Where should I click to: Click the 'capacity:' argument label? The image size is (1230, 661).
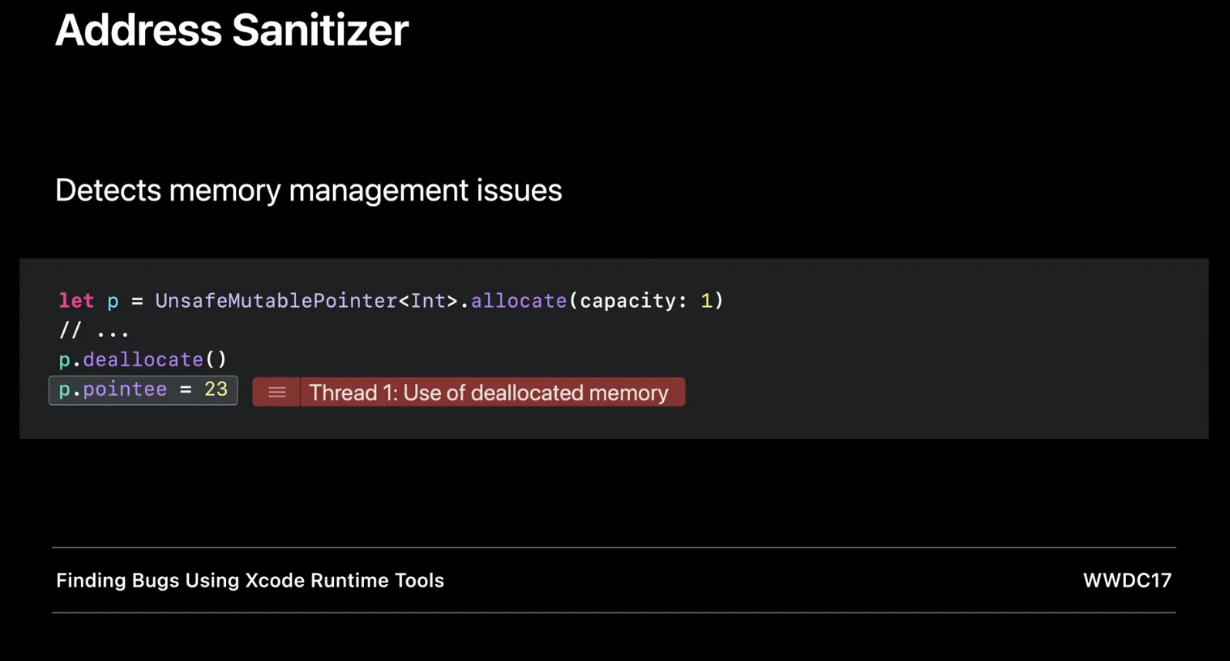point(632,301)
